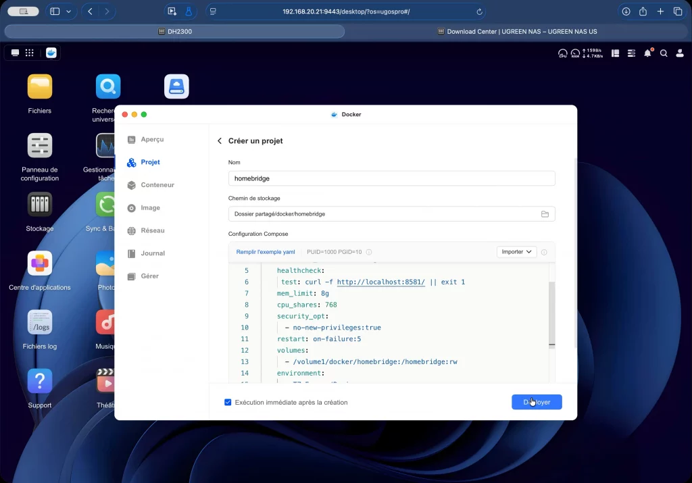Image resolution: width=692 pixels, height=483 pixels.
Task: Click the homebridge project name input field
Action: pos(391,178)
